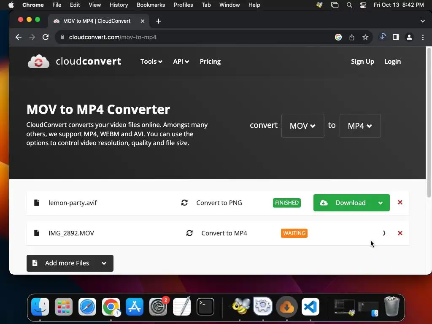Viewport: 432px width, 324px height.
Task: Open Chrome from the dock
Action: pos(111,307)
